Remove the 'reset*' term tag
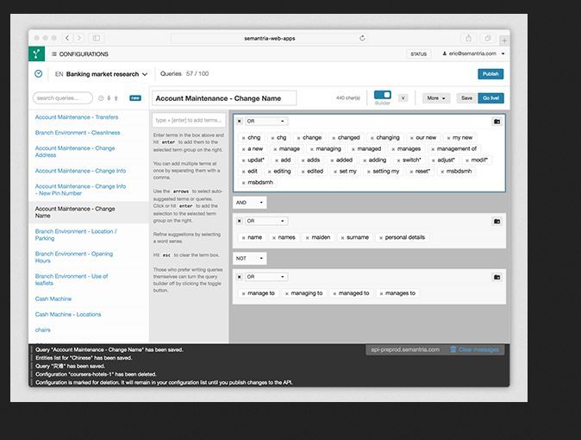Screen dimensions: 581x440 (x=411, y=172)
